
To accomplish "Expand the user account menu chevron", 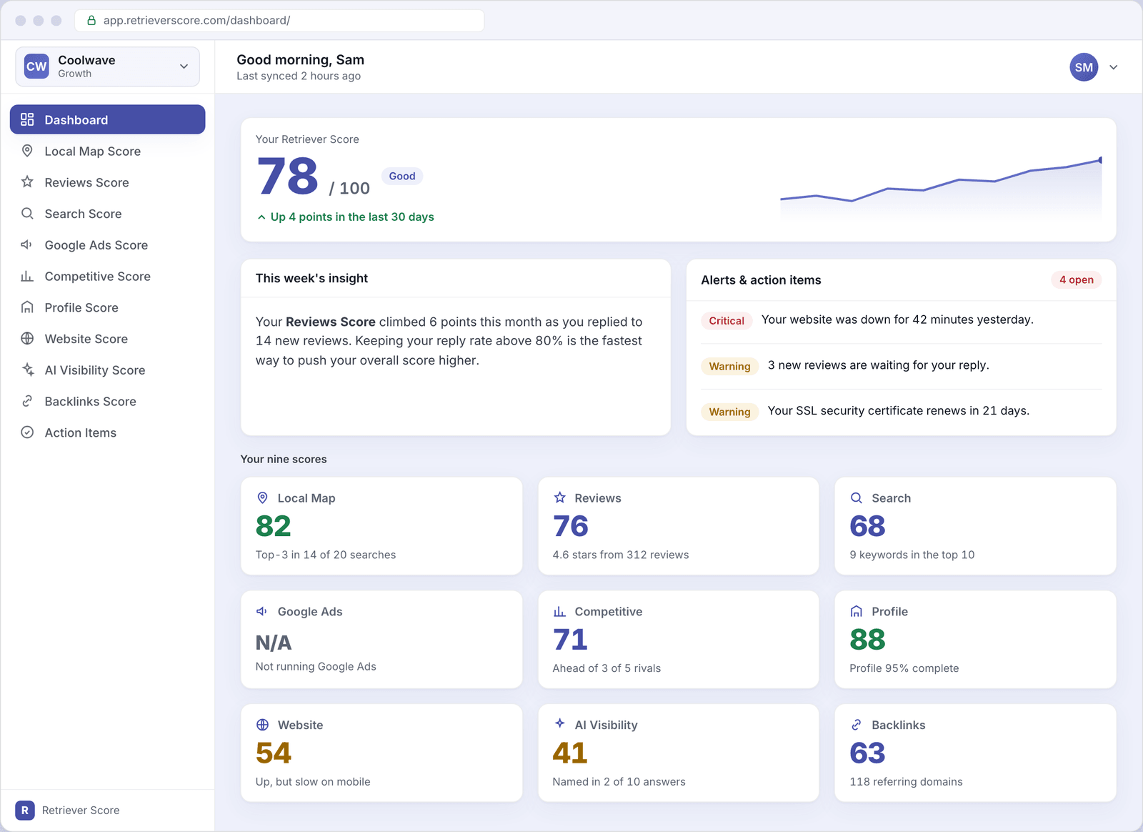I will click(x=1113, y=67).
